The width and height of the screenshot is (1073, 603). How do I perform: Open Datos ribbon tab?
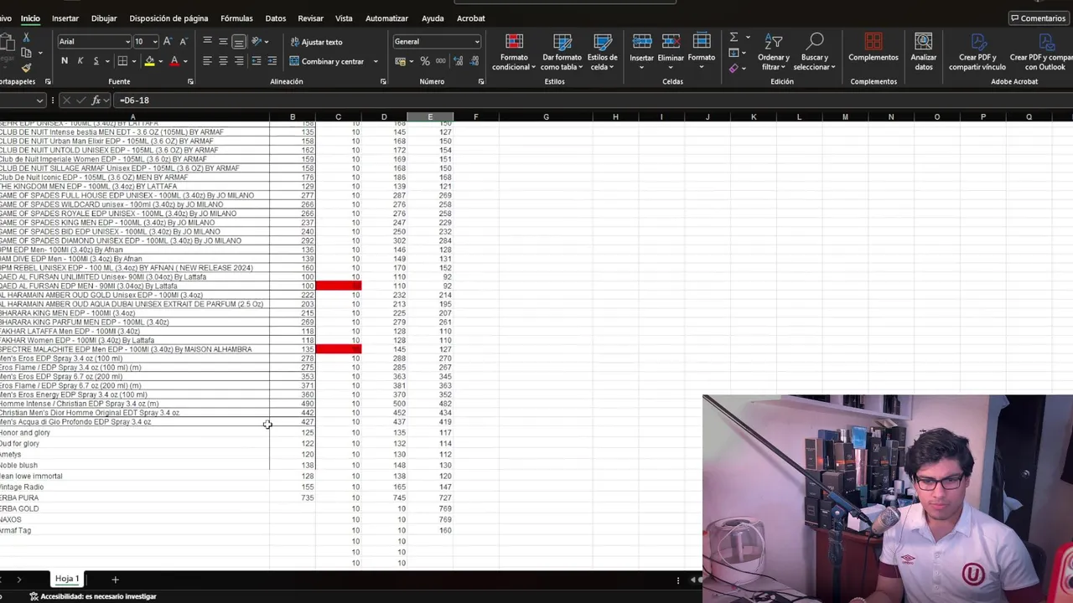tap(275, 18)
